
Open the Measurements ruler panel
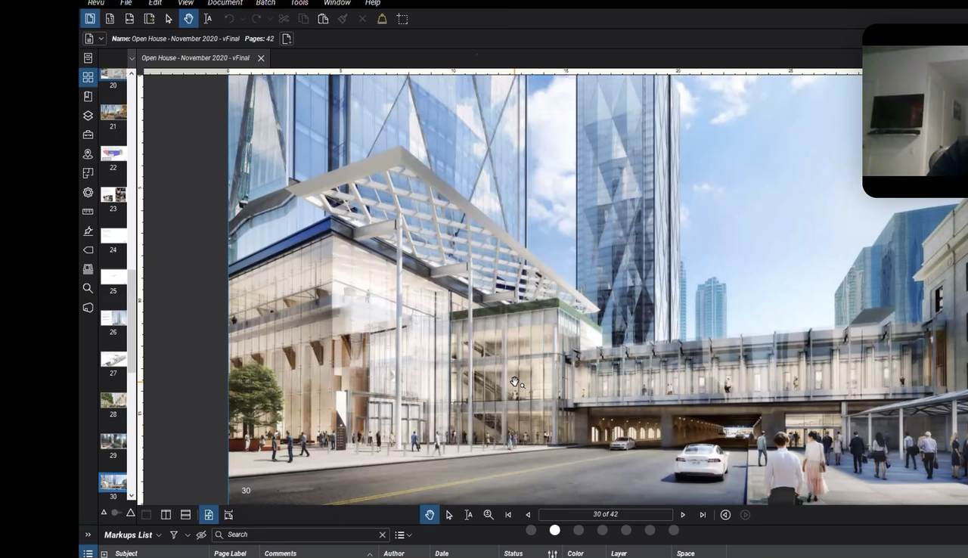[x=88, y=212]
